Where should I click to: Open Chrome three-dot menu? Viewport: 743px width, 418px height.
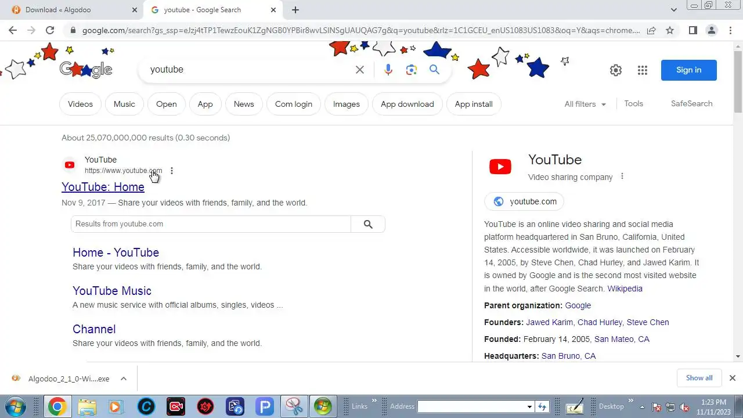(730, 30)
